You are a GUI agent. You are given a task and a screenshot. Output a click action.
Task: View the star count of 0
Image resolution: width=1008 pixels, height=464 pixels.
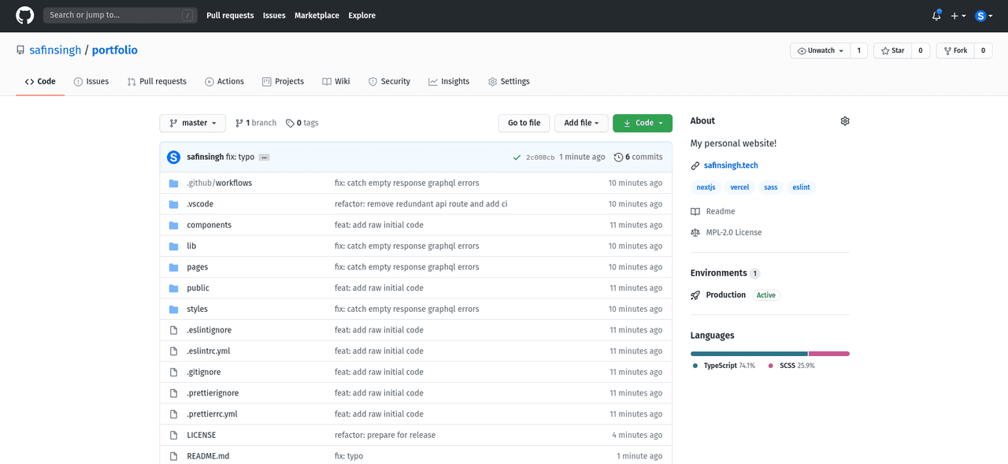[921, 50]
